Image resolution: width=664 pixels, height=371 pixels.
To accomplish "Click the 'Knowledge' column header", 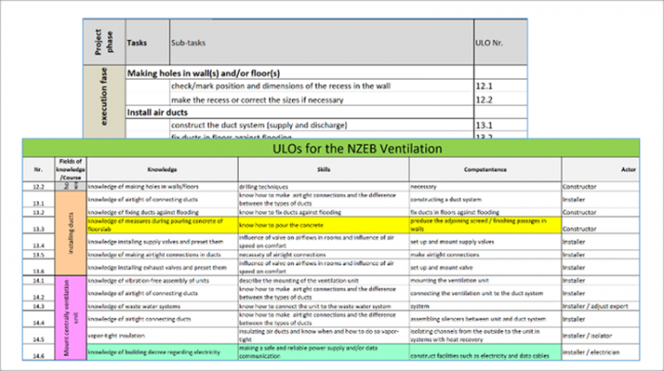I will pyautogui.click(x=161, y=168).
